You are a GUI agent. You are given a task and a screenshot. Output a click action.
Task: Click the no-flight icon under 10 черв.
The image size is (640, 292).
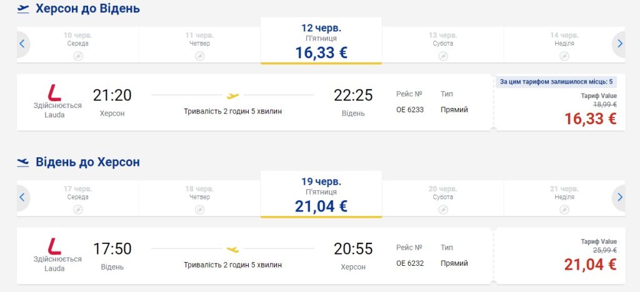78,56
